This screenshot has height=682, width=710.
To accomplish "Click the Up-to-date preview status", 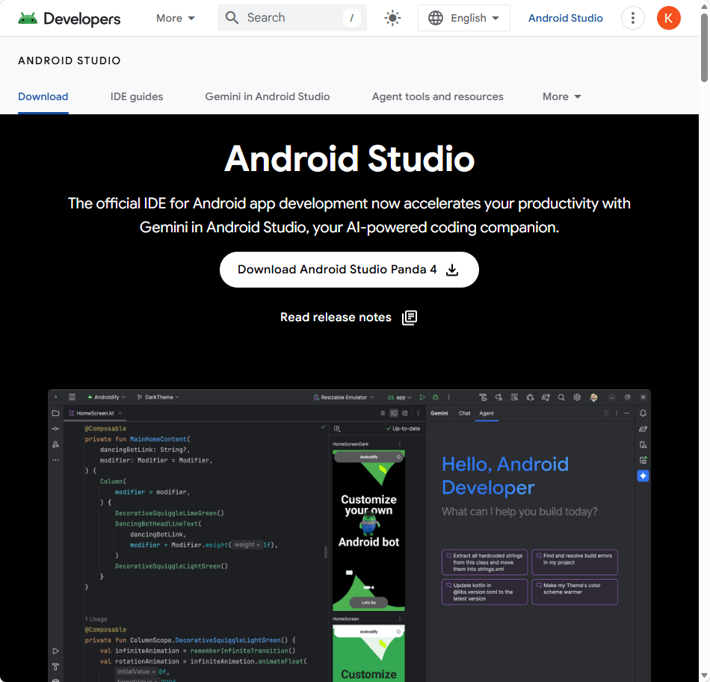I will [x=403, y=429].
